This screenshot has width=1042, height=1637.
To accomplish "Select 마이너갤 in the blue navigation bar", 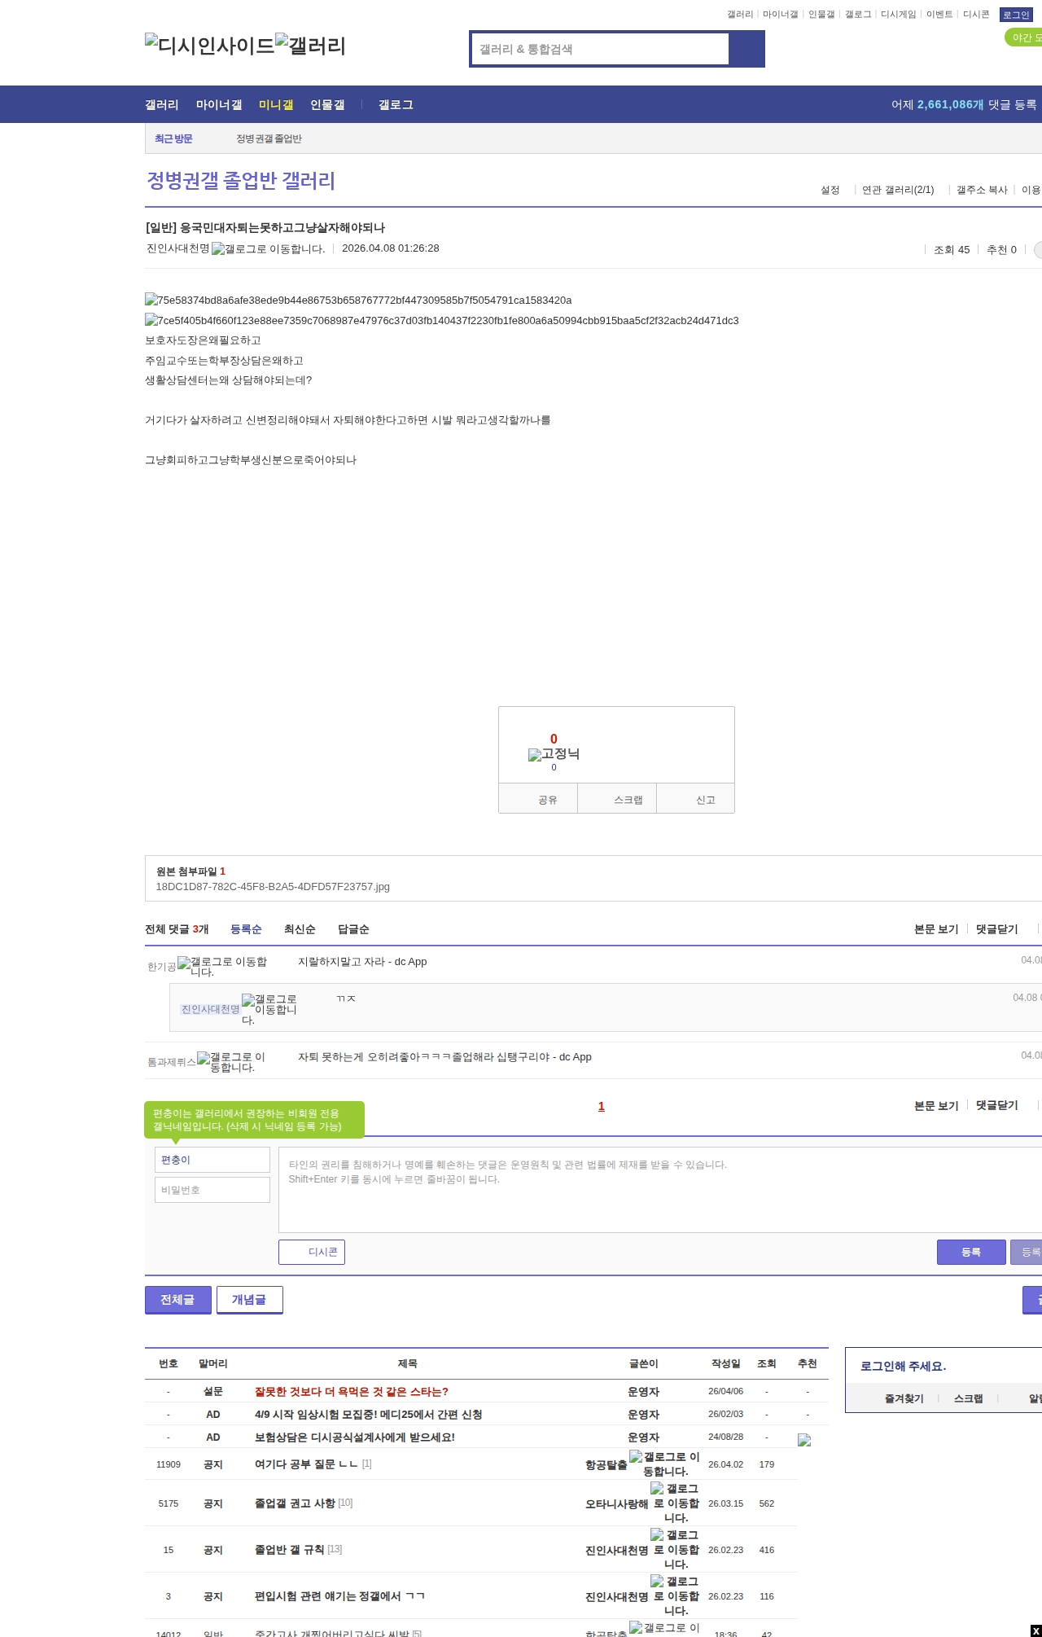I will (219, 105).
